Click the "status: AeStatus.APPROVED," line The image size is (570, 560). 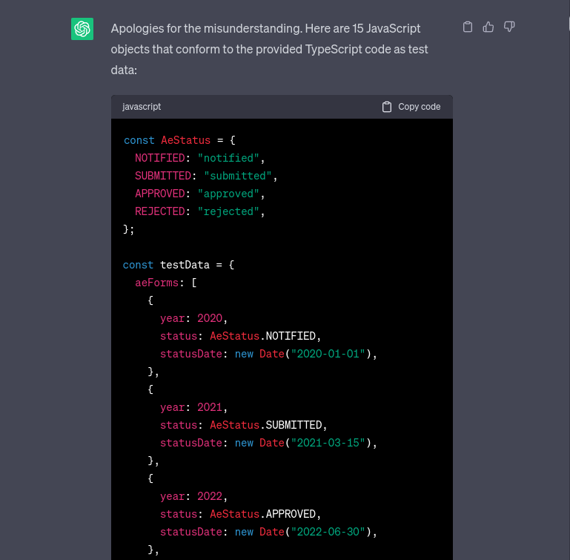(x=241, y=515)
